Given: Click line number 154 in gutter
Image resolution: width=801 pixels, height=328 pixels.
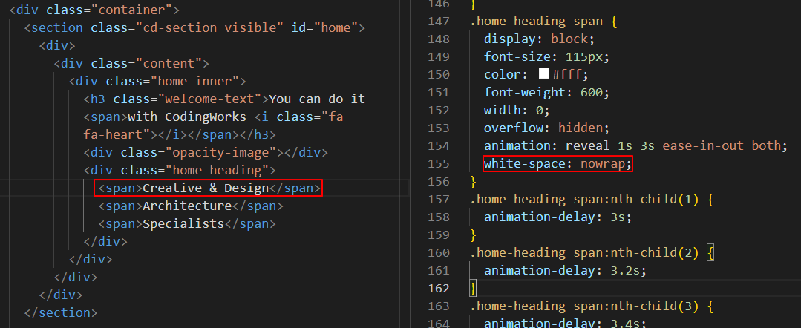Looking at the screenshot, I should pos(439,145).
